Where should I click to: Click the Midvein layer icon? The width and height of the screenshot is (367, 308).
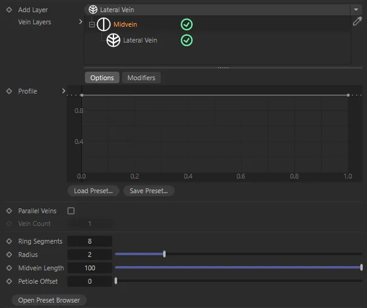[104, 24]
